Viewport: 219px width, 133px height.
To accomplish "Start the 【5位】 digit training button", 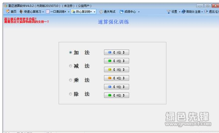I will point(117,87).
